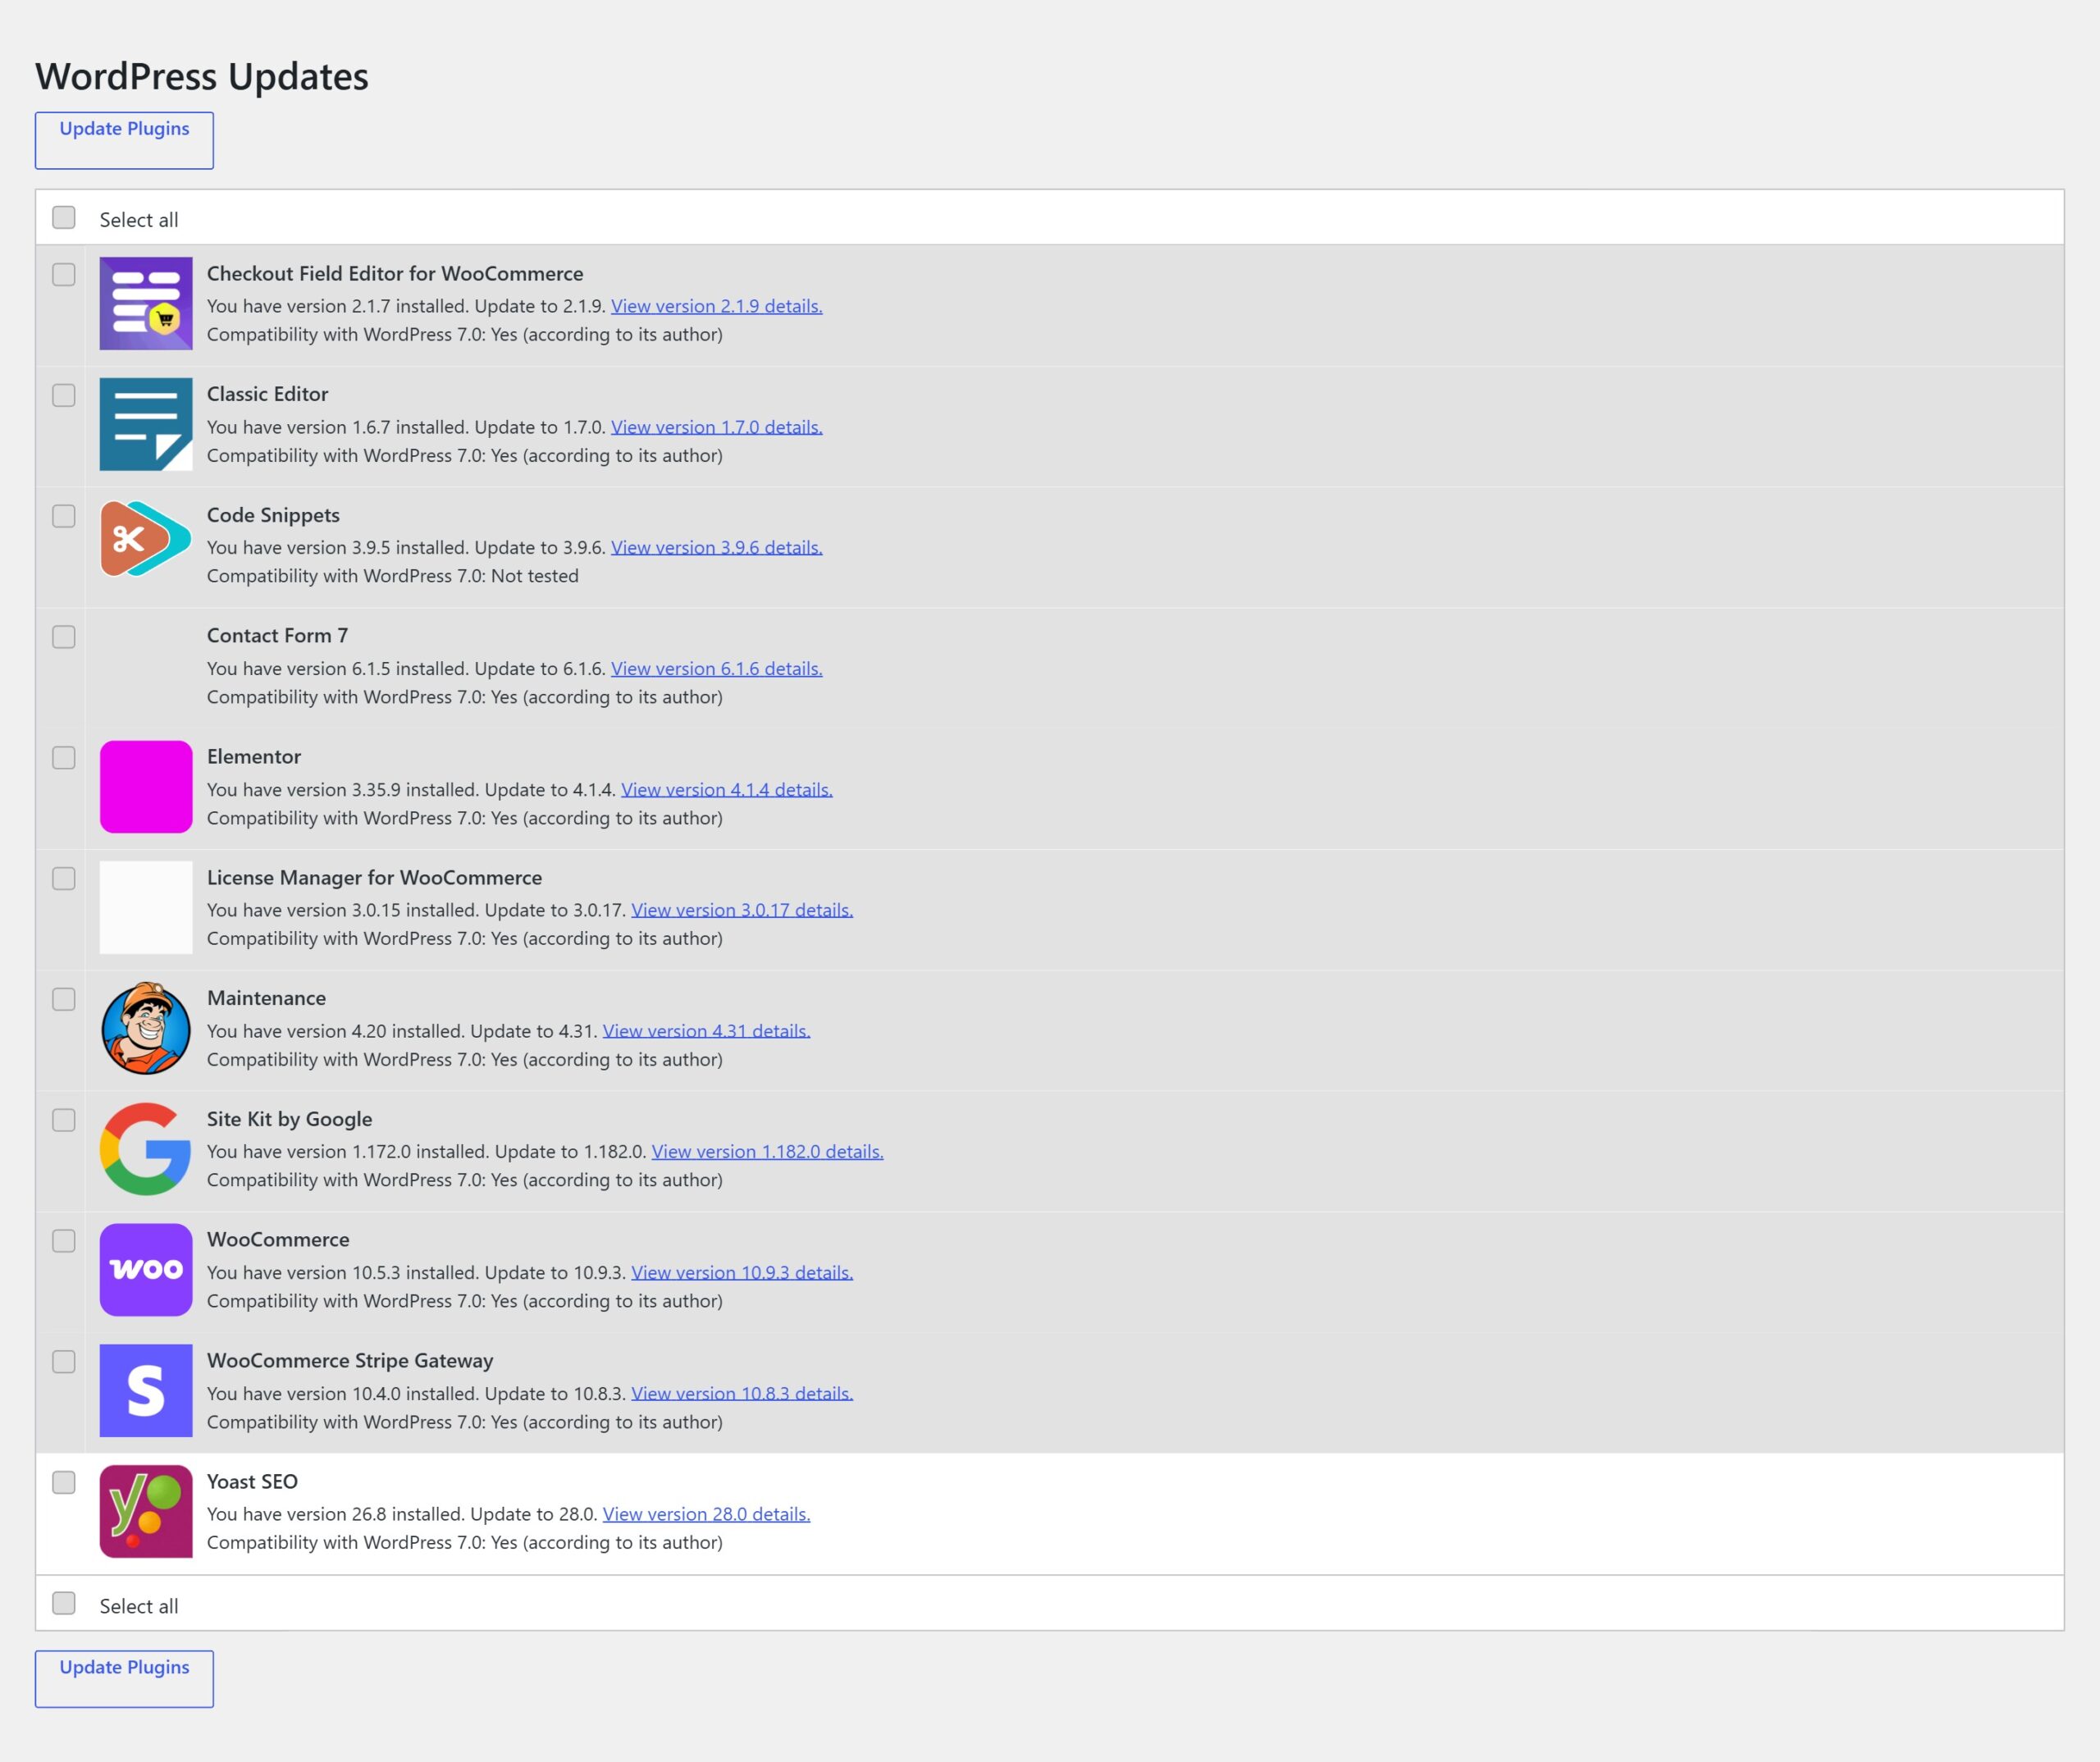Open View version 3.9.6 details link
Viewport: 2100px width, 1762px height.
tap(716, 548)
